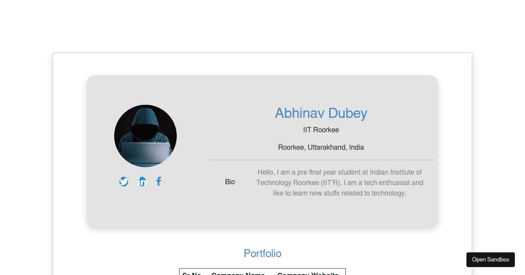525x275 pixels.
Task: Click the 'Portfolio' section heading
Action: coord(262,253)
